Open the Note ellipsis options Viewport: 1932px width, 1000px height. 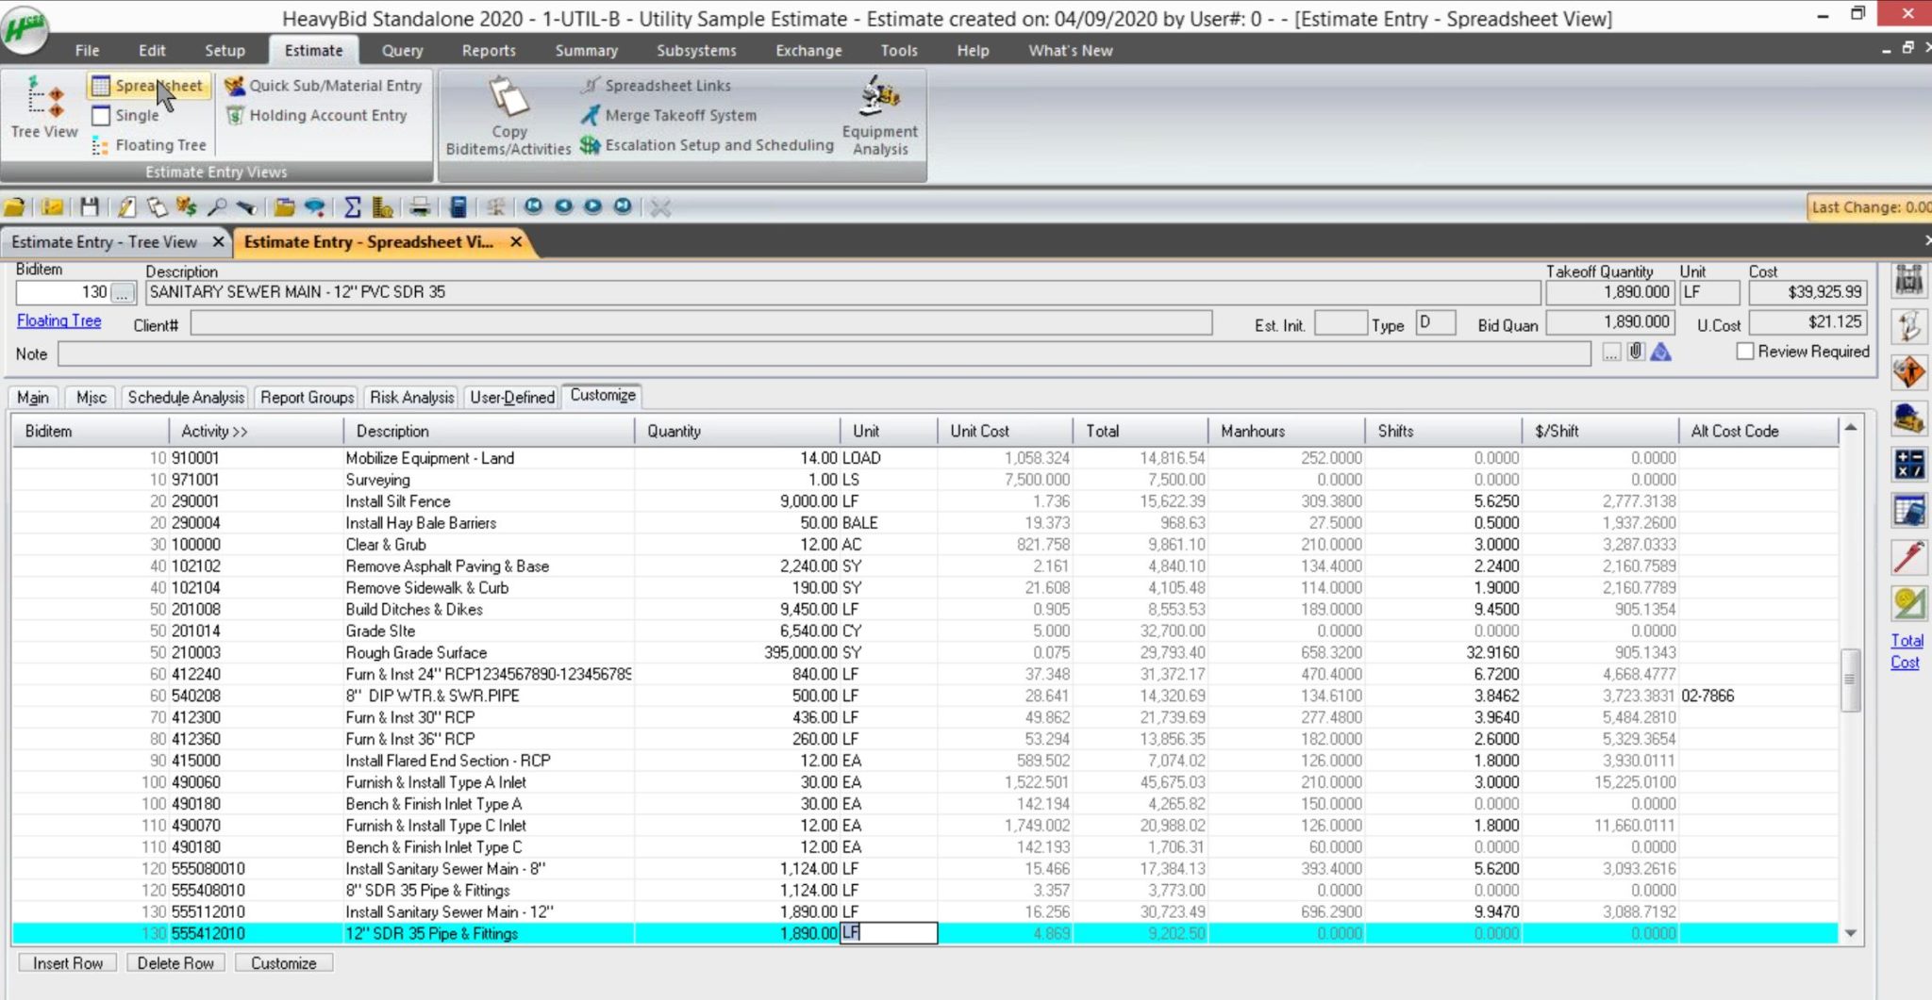tap(1611, 353)
